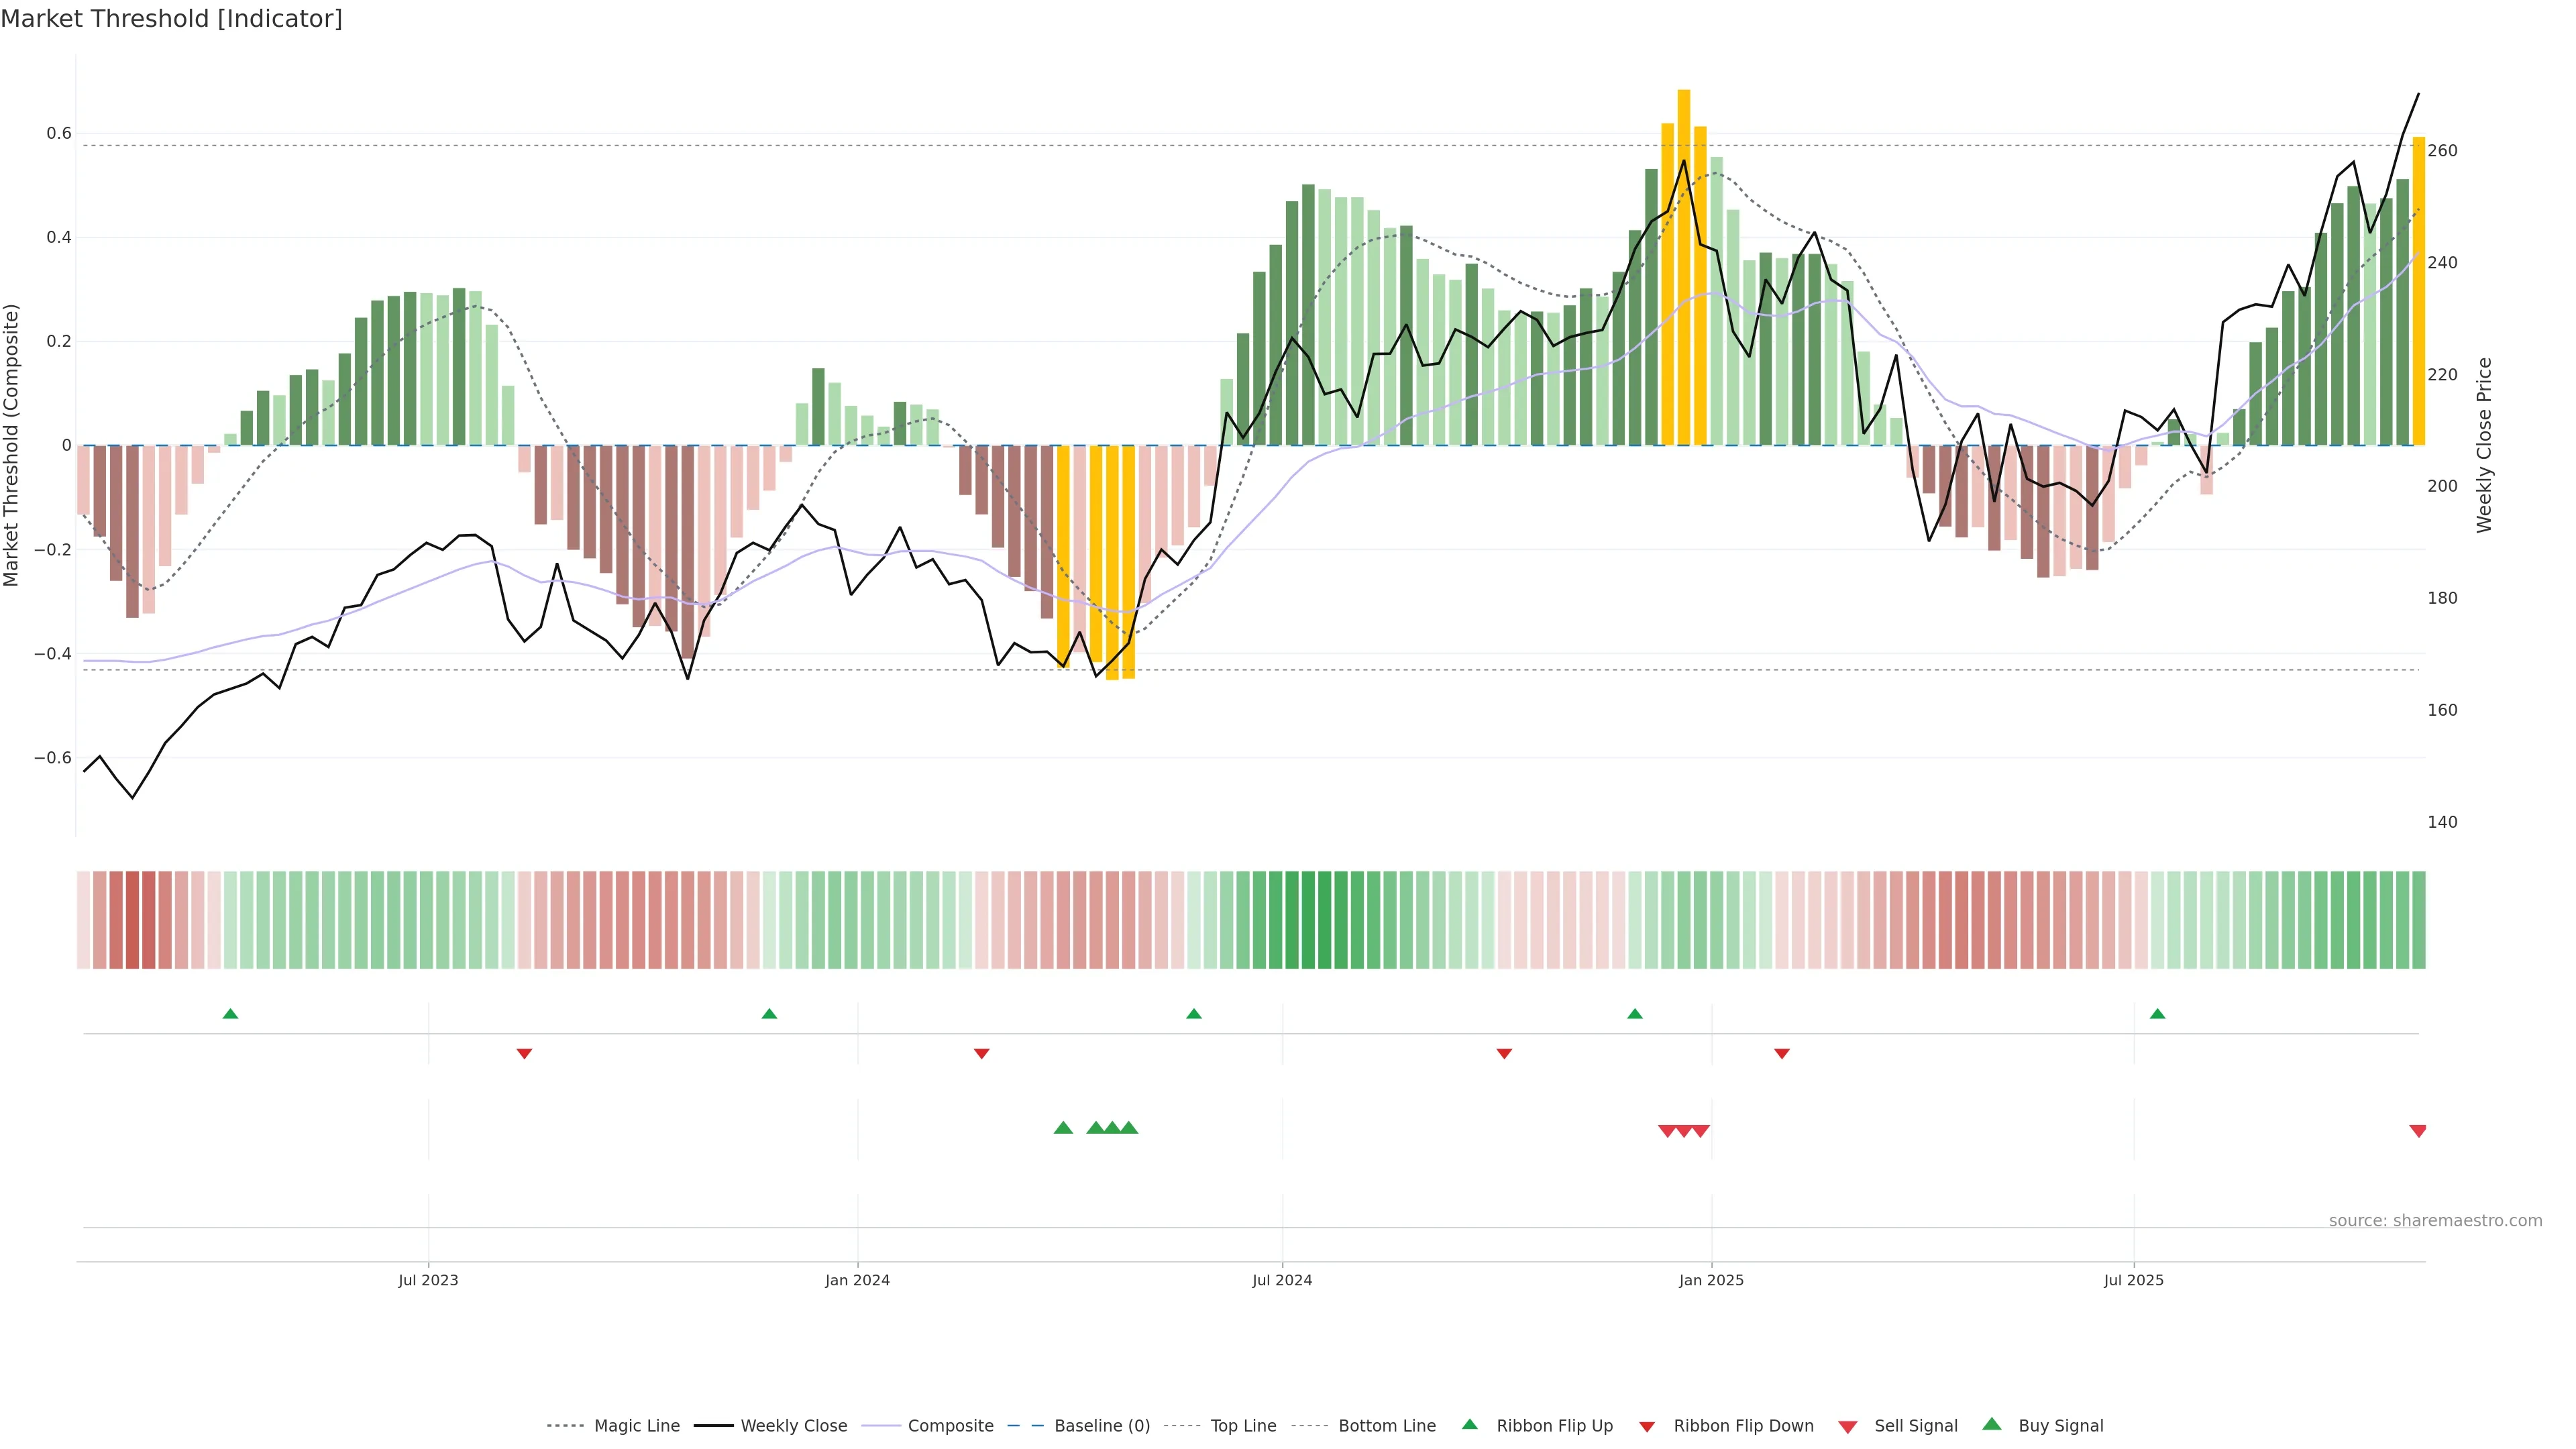This screenshot has height=1449, width=2576.
Task: Toggle the Composite line legend entry
Action: click(x=950, y=1426)
